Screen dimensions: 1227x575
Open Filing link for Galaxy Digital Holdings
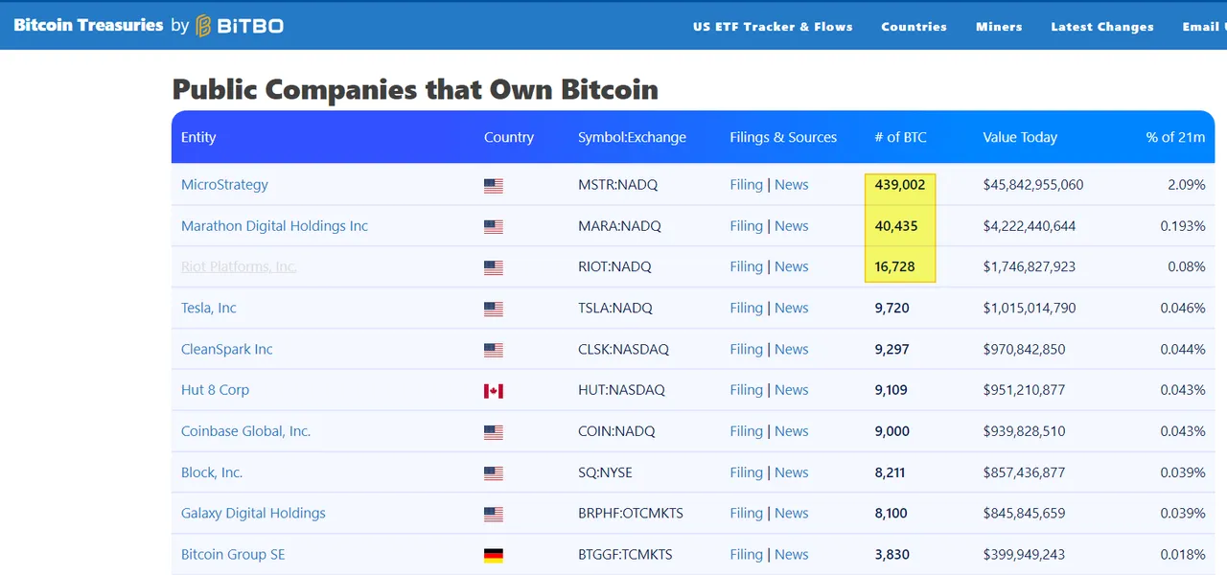click(746, 513)
